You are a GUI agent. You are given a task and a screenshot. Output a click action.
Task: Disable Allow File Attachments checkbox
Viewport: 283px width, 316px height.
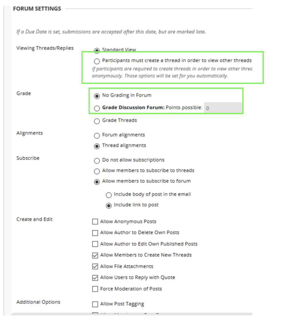[x=95, y=266]
